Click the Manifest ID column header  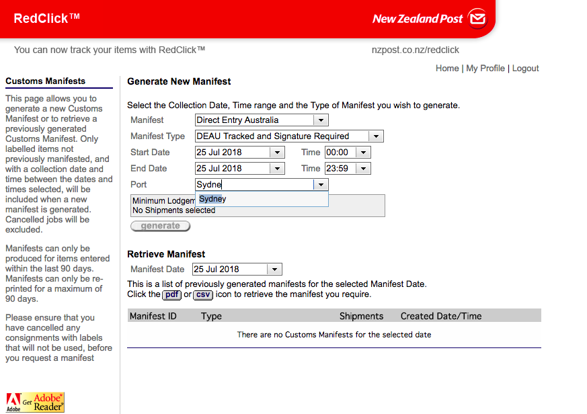(x=153, y=316)
